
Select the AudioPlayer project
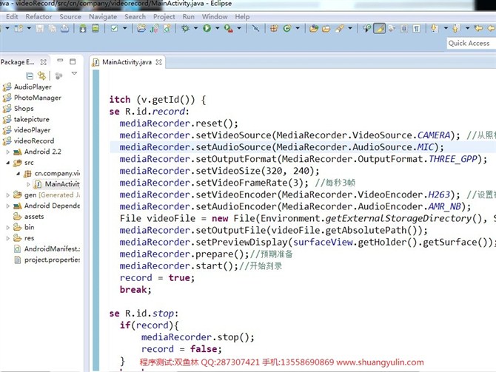[x=33, y=87]
